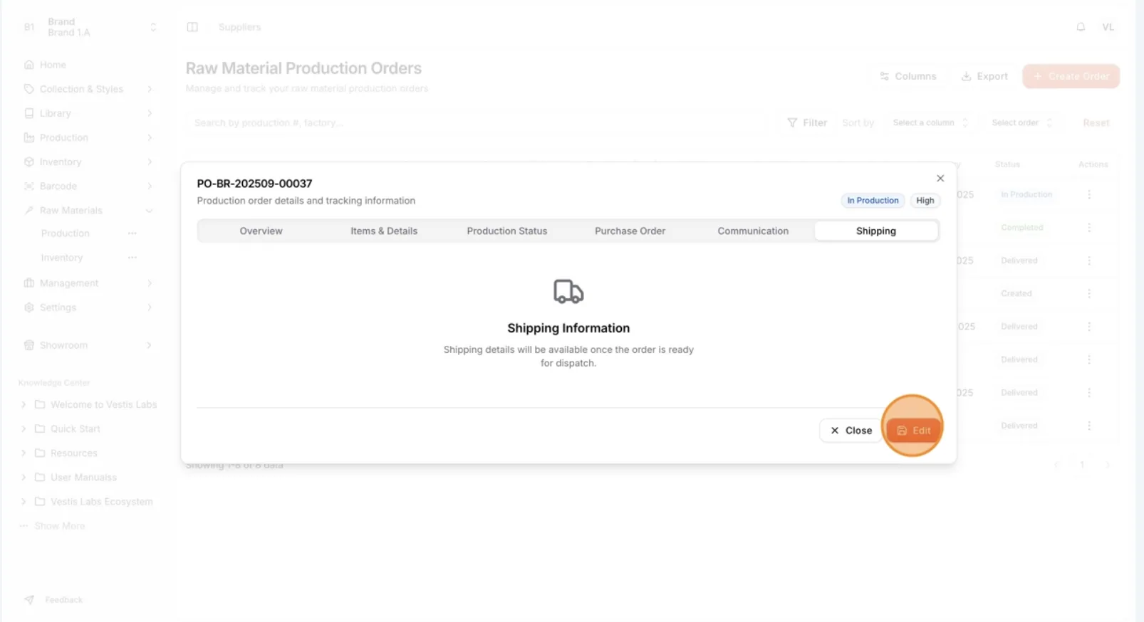Expand the Management sidebar section

89,283
